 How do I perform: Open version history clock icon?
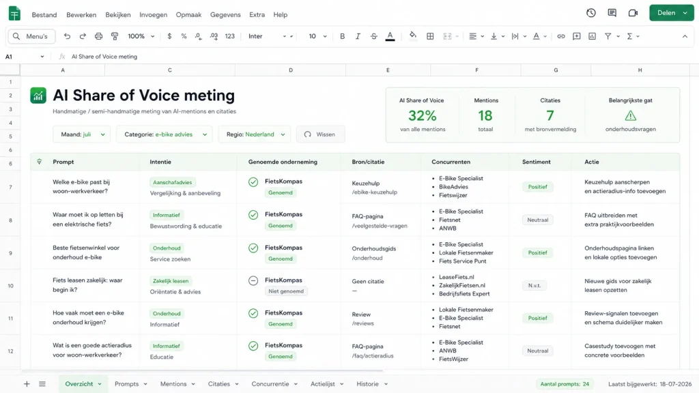[591, 13]
